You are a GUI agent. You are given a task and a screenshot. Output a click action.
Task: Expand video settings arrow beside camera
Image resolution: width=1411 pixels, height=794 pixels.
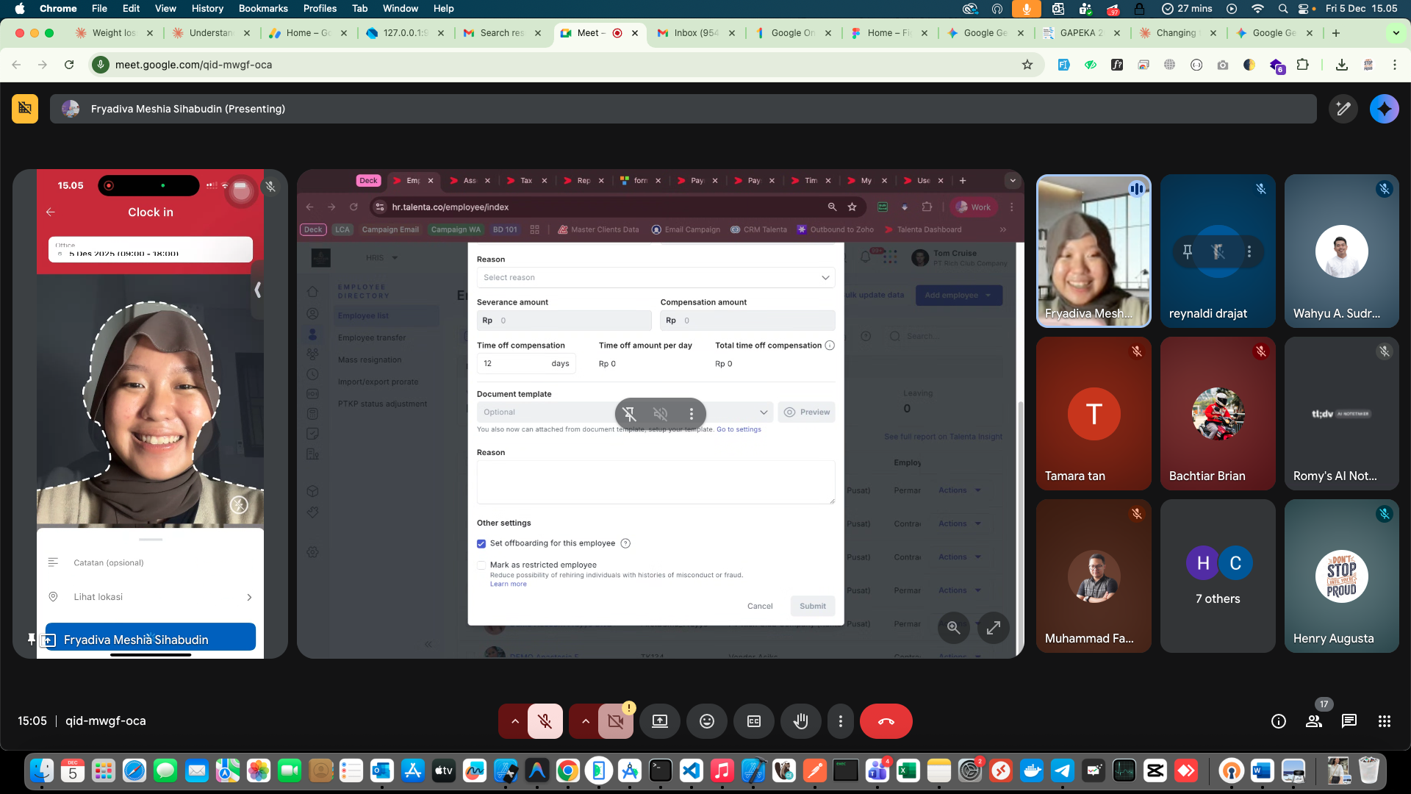[585, 721]
